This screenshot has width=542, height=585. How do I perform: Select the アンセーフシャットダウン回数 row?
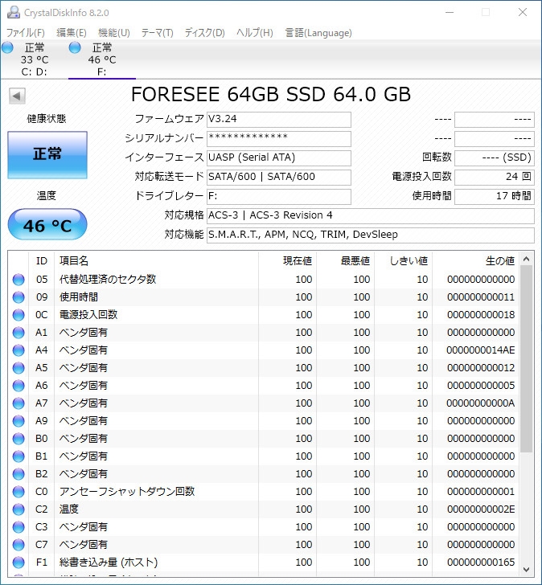click(263, 492)
